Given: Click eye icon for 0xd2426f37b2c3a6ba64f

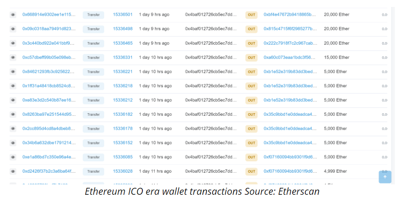Looking at the screenshot, I should click(x=13, y=171).
